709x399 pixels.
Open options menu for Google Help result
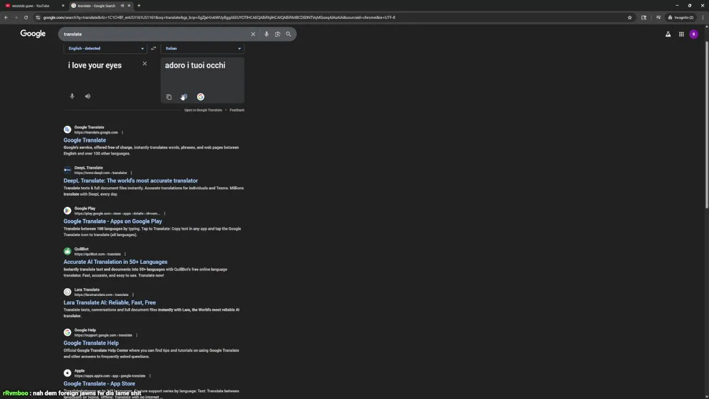tap(136, 335)
